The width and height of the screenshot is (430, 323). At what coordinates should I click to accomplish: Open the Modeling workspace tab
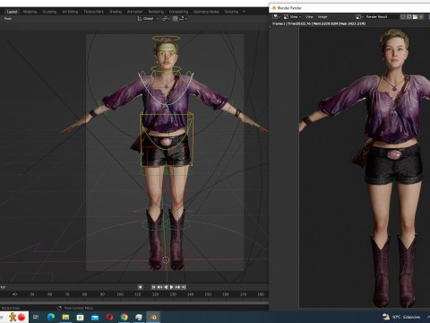click(x=30, y=12)
